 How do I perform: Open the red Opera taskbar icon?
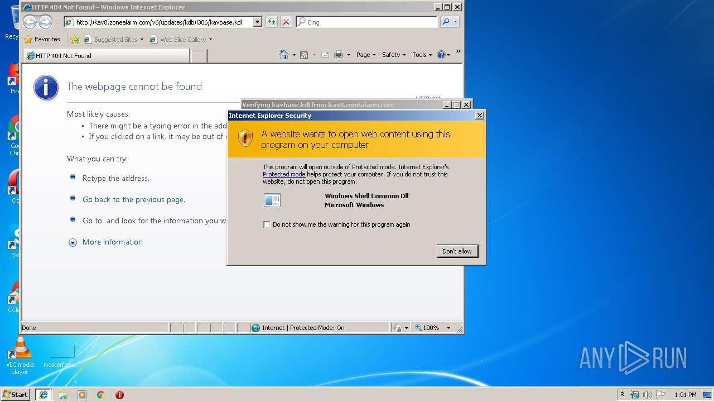pos(119,395)
